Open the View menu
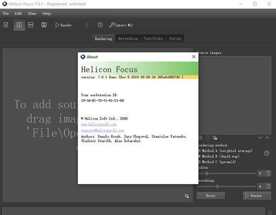The height and width of the screenshot is (215, 276). (32, 13)
